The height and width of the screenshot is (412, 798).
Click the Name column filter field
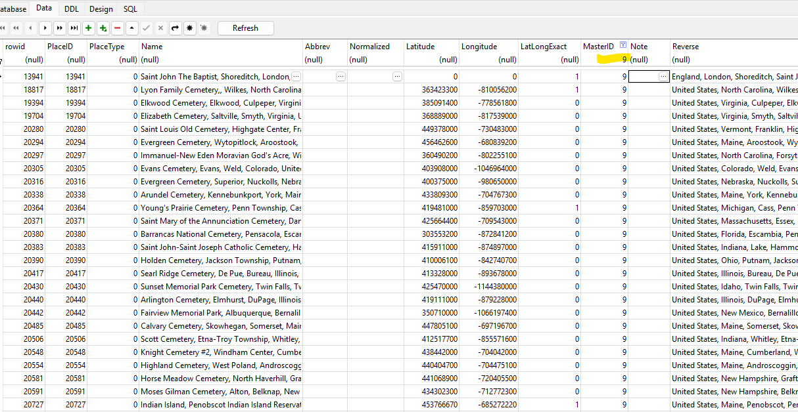(220, 60)
